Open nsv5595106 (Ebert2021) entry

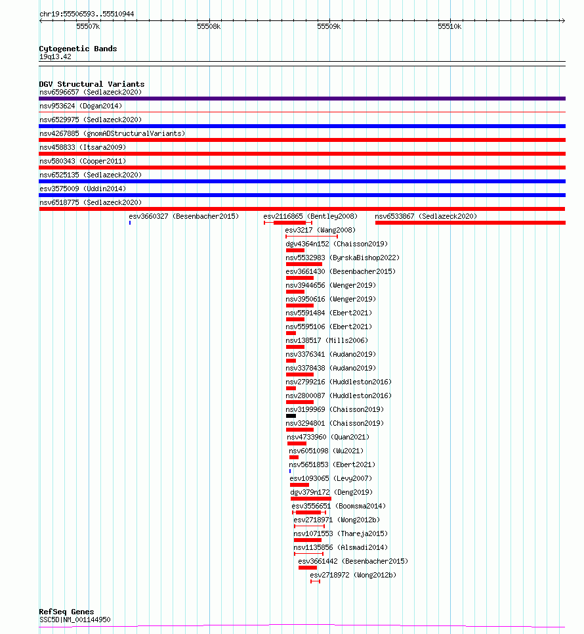coord(329,327)
